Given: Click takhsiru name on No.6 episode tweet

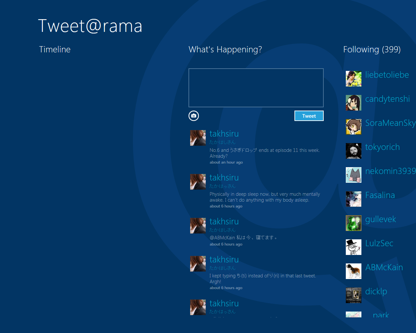Looking at the screenshot, I should pos(224,134).
